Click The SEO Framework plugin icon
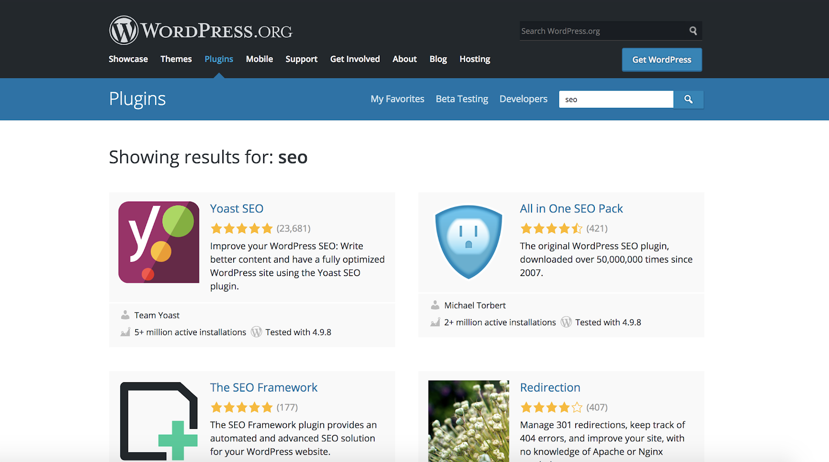This screenshot has width=829, height=462. (x=159, y=421)
